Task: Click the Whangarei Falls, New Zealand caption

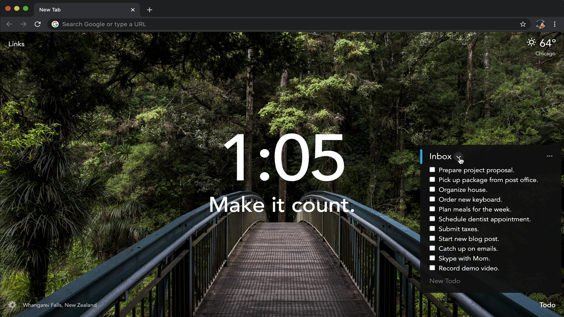Action: 59,305
